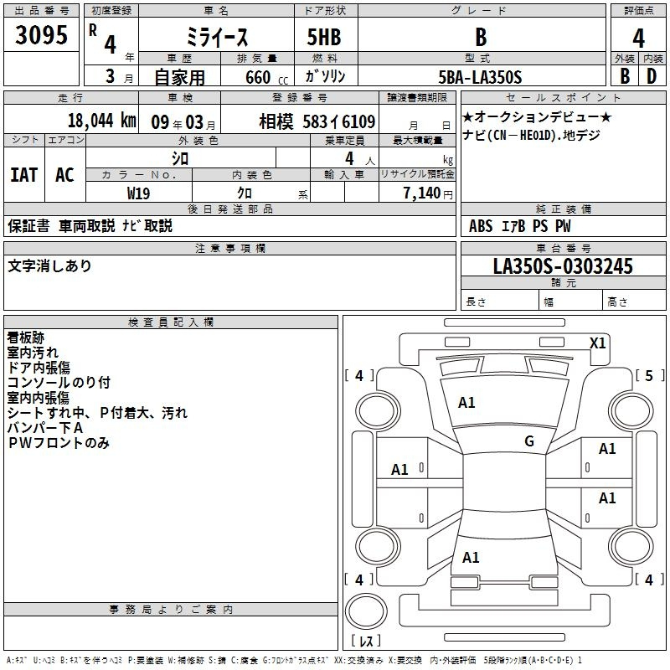The height and width of the screenshot is (670, 670).
Task: Select inspector note ドア内張傷
Action: [x=39, y=368]
